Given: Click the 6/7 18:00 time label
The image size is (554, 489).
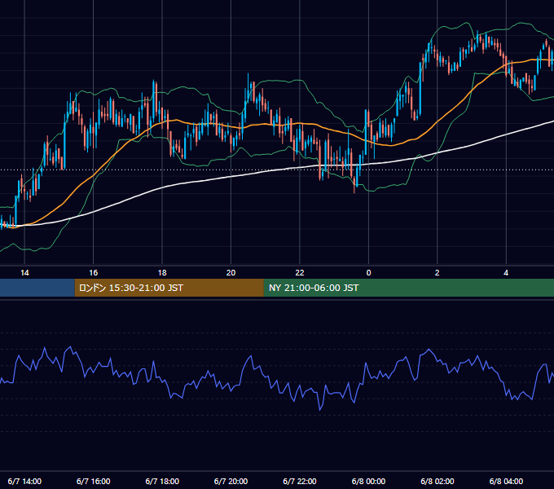Looking at the screenshot, I should tap(162, 481).
